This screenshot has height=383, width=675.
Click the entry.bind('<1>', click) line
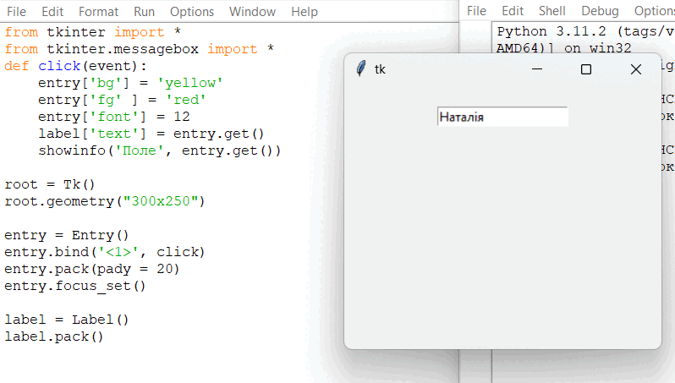point(105,252)
